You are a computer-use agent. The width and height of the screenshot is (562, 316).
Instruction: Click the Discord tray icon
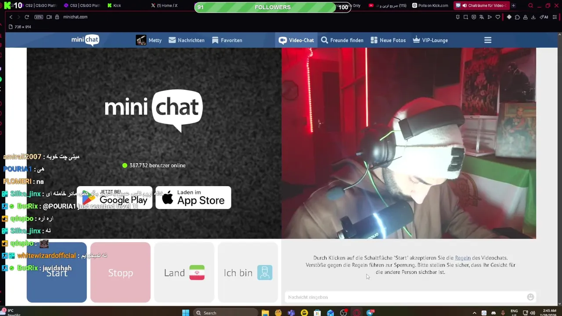coord(494,313)
